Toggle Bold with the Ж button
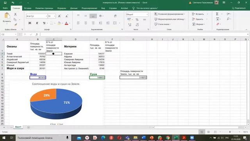 (30, 23)
